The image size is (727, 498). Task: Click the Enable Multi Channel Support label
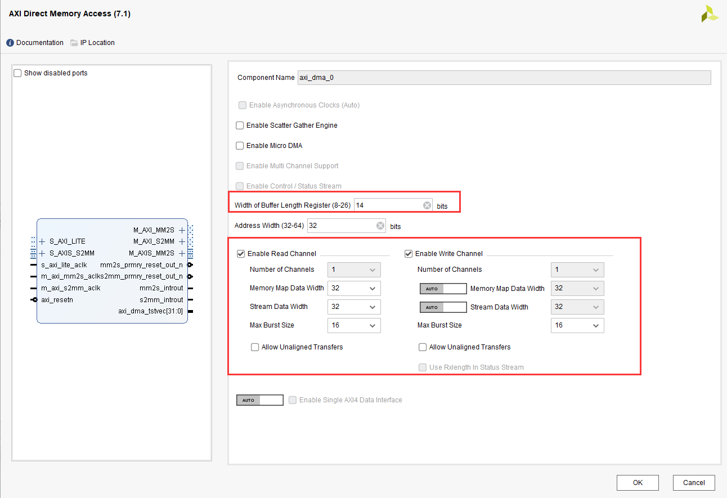tap(293, 166)
